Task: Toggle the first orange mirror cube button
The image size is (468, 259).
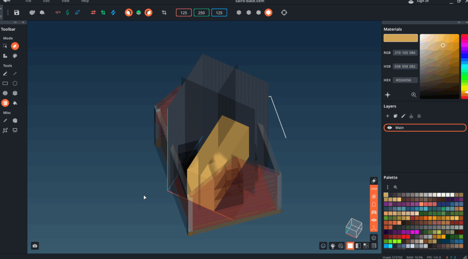Action: [x=129, y=13]
